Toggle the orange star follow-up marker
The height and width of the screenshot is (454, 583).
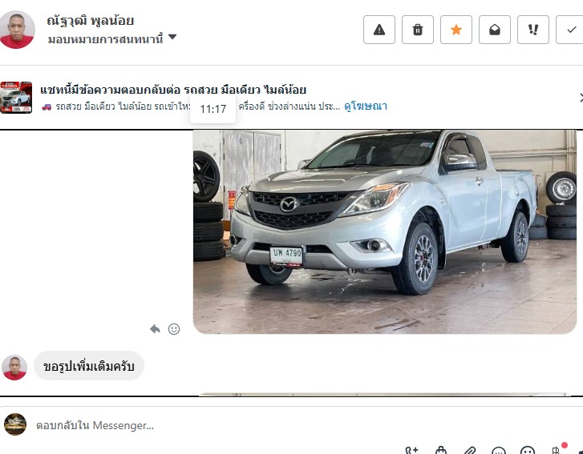(x=455, y=30)
